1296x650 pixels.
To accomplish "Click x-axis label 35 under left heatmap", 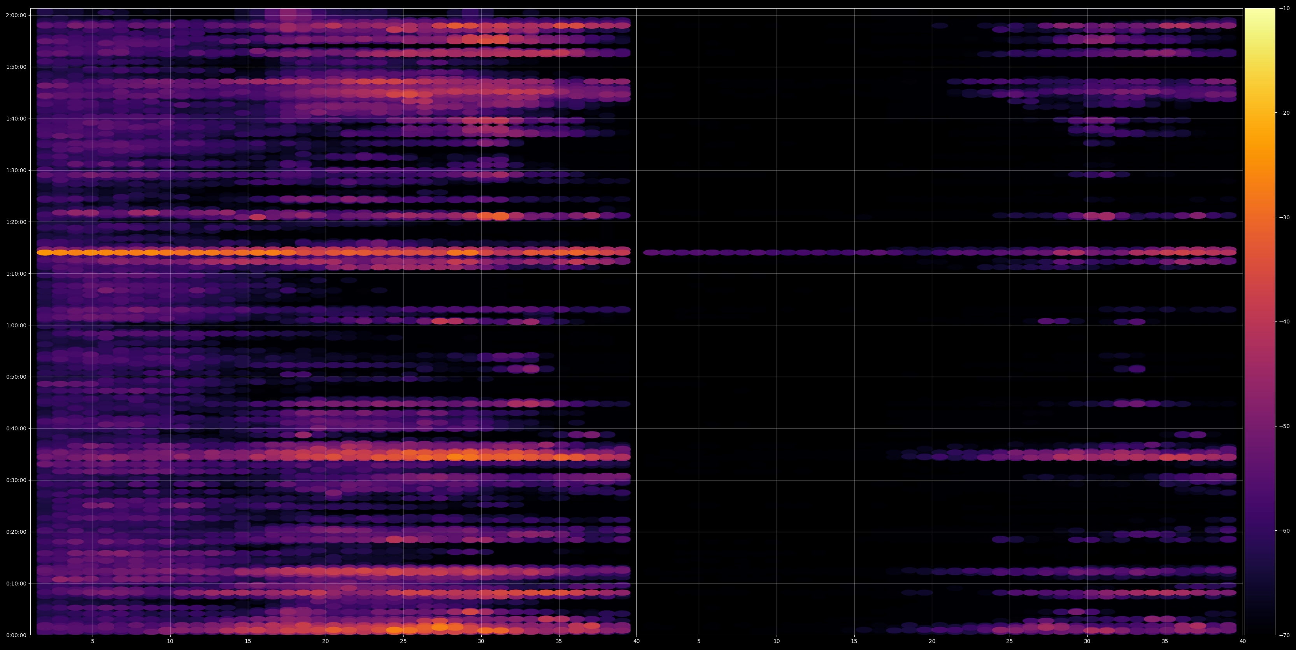I will coord(559,641).
